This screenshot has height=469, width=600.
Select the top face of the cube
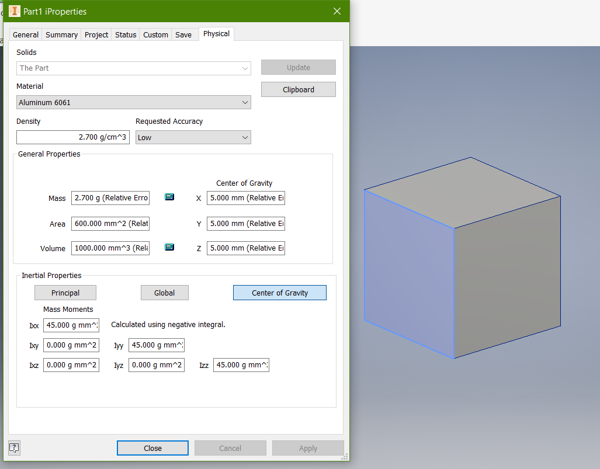(x=462, y=193)
